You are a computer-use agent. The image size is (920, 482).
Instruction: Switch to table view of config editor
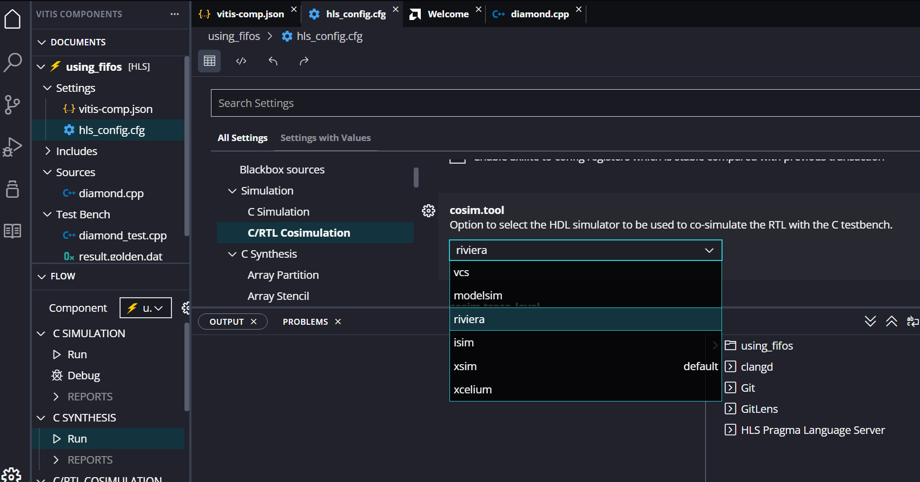[209, 61]
